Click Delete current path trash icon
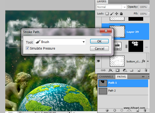 [145, 110]
